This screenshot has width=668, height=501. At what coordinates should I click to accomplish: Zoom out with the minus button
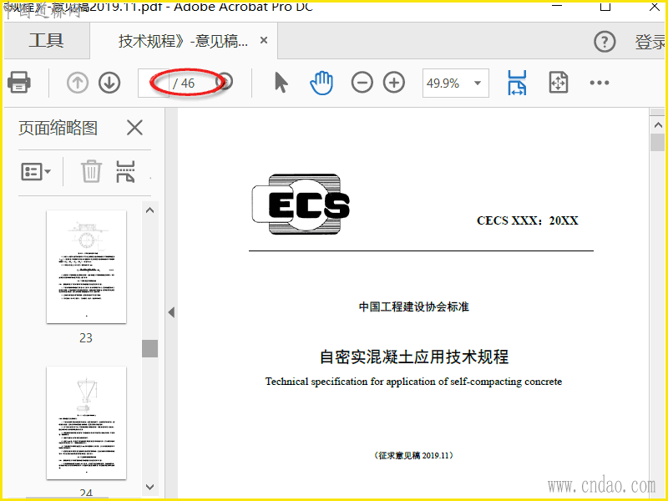pyautogui.click(x=362, y=83)
